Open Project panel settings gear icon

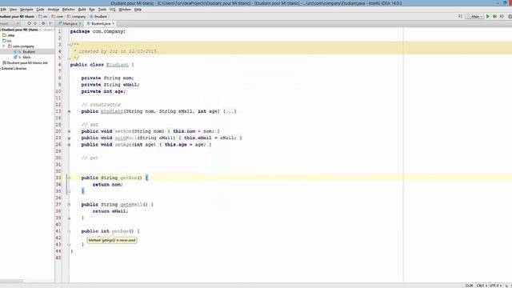tap(43, 23)
